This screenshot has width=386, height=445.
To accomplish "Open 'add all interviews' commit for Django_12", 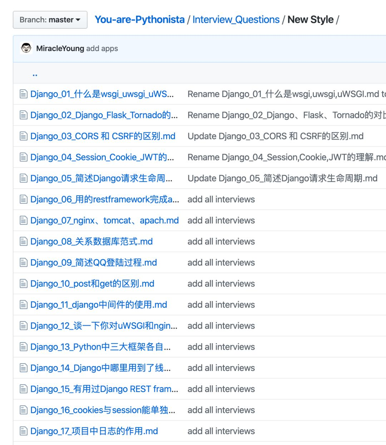I will tap(221, 326).
